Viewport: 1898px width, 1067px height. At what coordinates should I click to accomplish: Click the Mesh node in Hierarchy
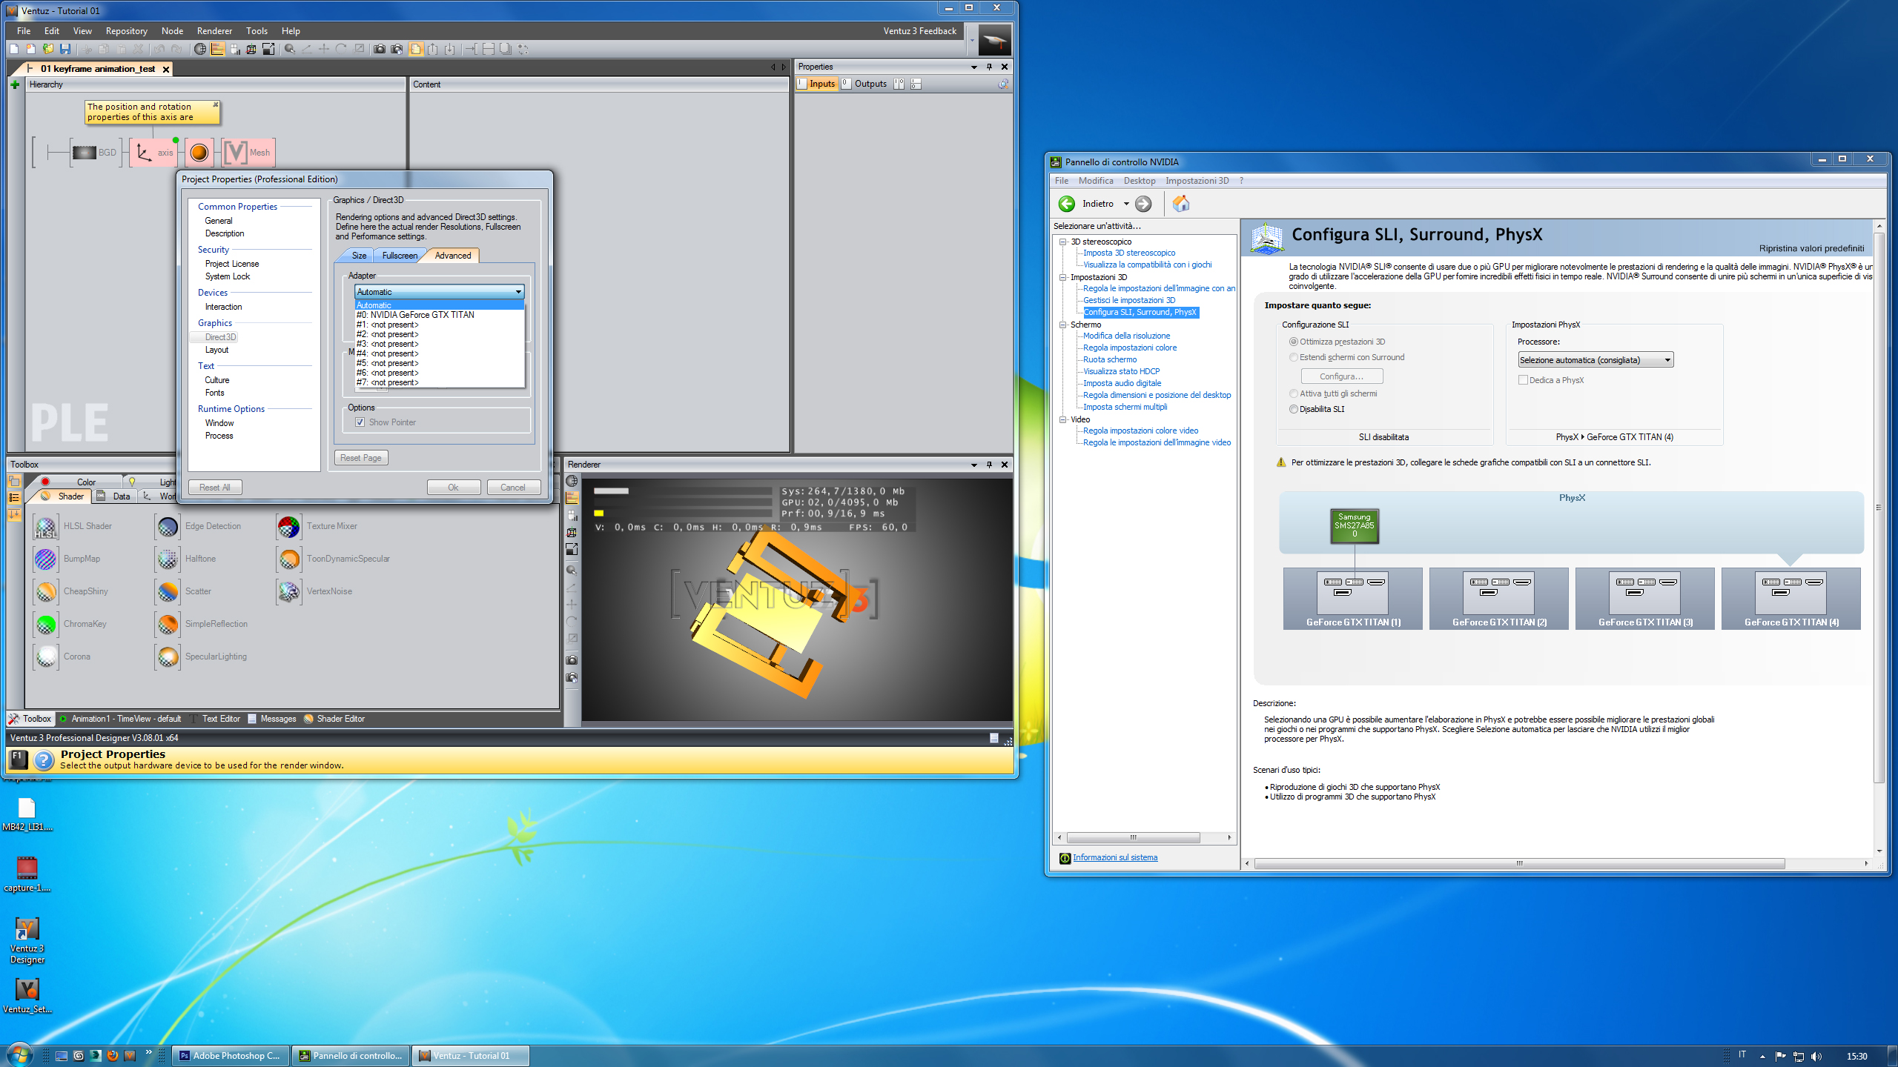click(248, 153)
